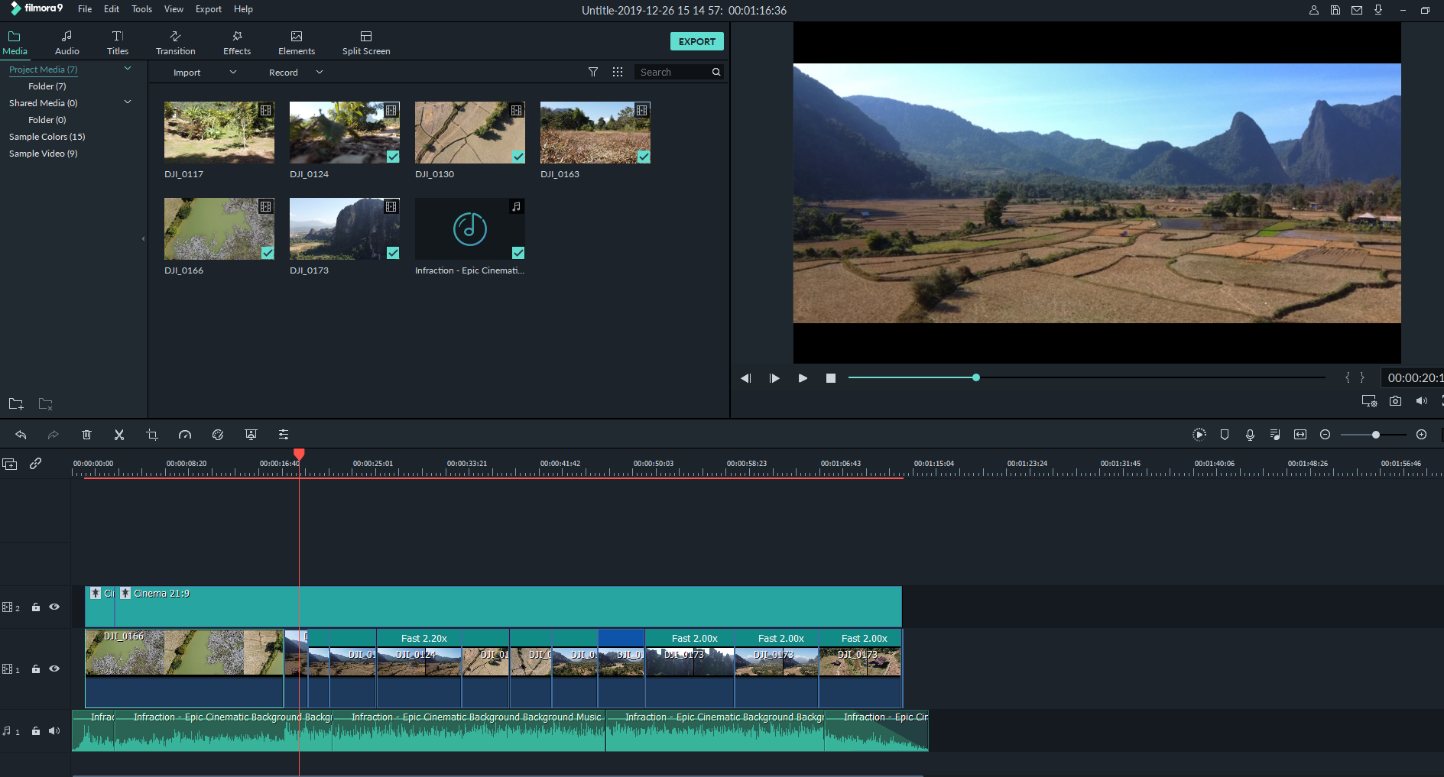Viewport: 1444px width, 777px height.
Task: Hide video track 2 with eye icon
Action: [54, 607]
